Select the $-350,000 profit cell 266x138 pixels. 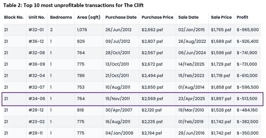click(x=247, y=133)
